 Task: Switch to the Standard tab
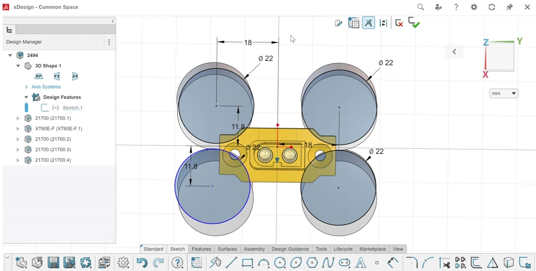tap(154, 249)
